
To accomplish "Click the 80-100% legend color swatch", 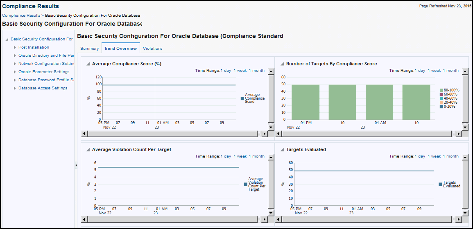I will click(441, 90).
